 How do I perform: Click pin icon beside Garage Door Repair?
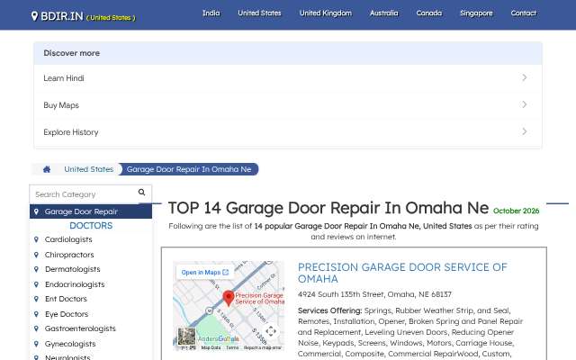click(x=36, y=211)
